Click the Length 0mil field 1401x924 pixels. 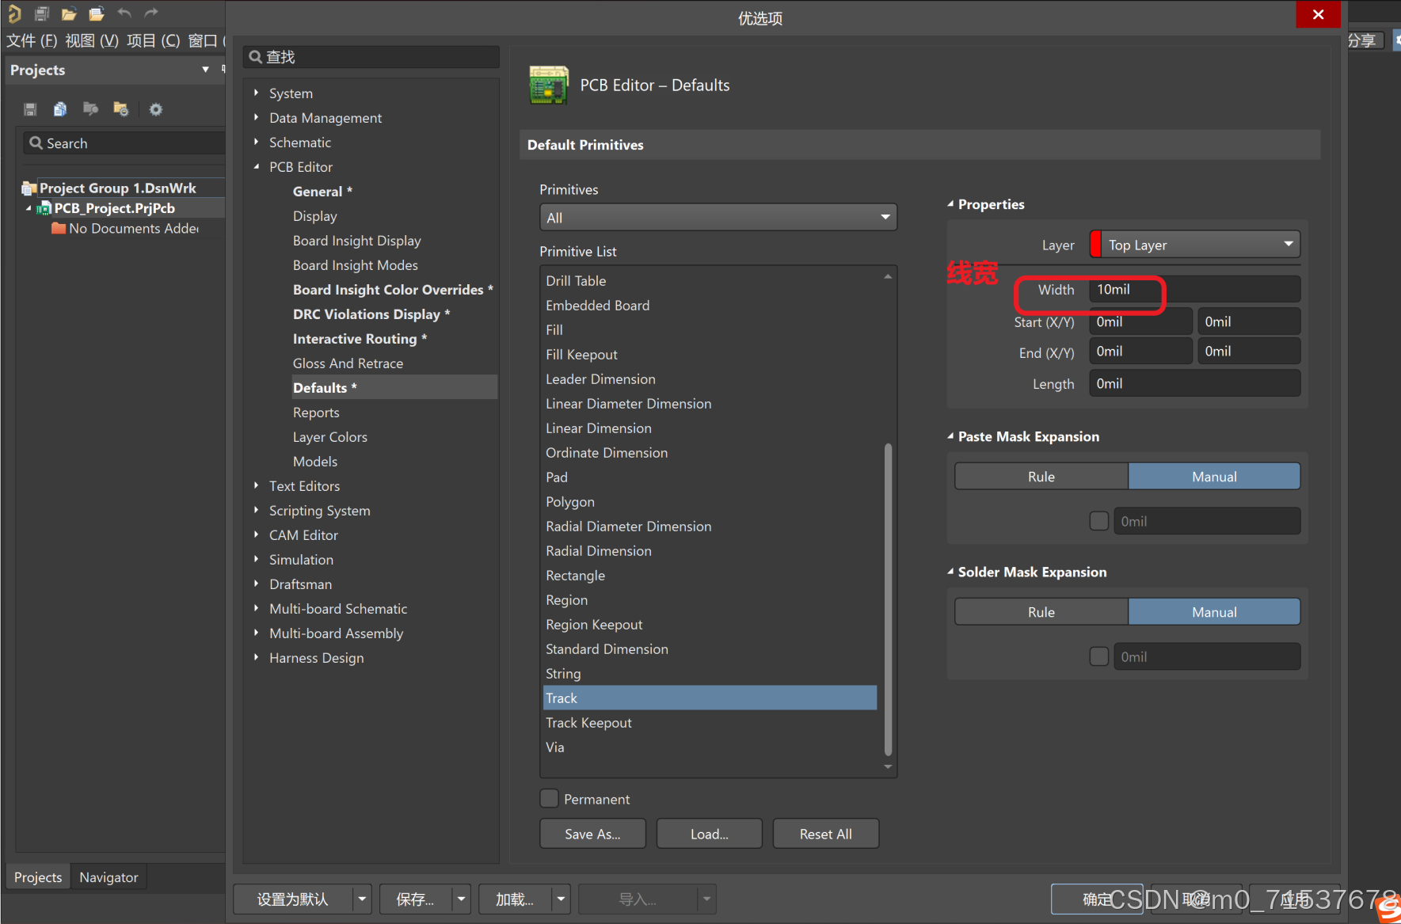point(1194,383)
